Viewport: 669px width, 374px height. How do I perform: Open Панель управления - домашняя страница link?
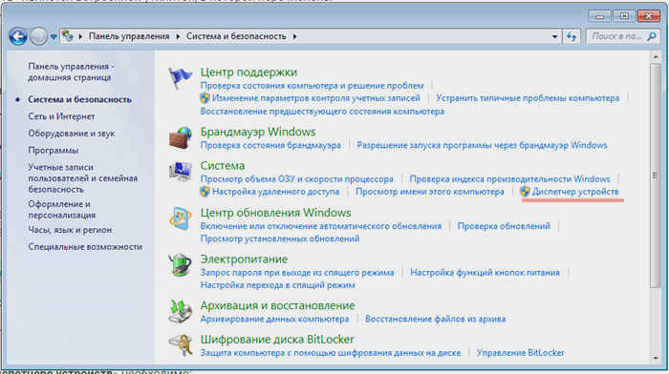coord(71,72)
